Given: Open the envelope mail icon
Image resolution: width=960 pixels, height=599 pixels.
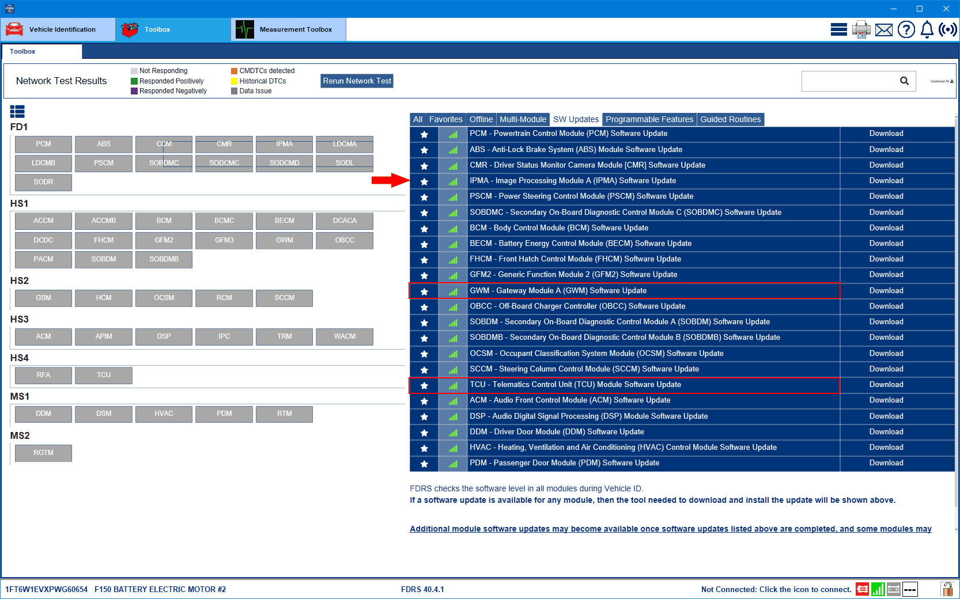Looking at the screenshot, I should (x=884, y=29).
